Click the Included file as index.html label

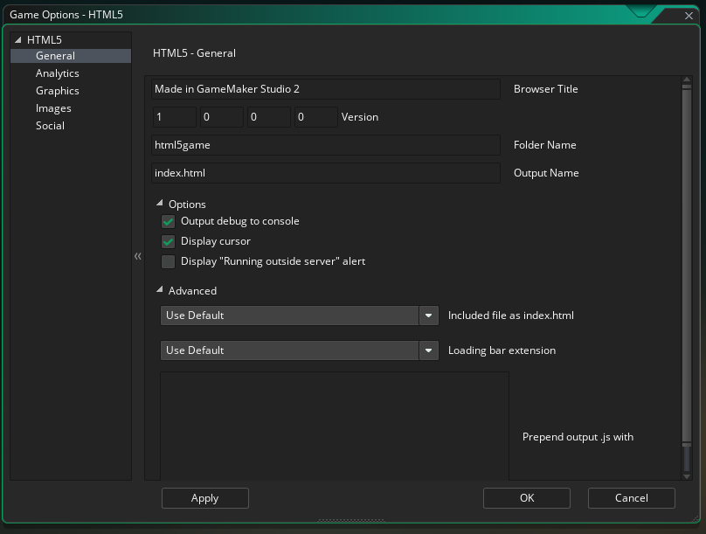tap(511, 316)
